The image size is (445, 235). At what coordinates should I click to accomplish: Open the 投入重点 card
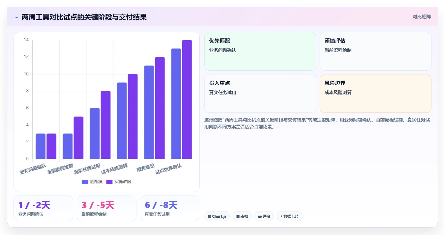(x=260, y=93)
